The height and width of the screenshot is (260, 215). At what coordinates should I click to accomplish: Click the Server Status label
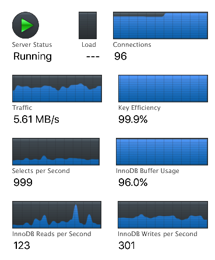click(32, 44)
